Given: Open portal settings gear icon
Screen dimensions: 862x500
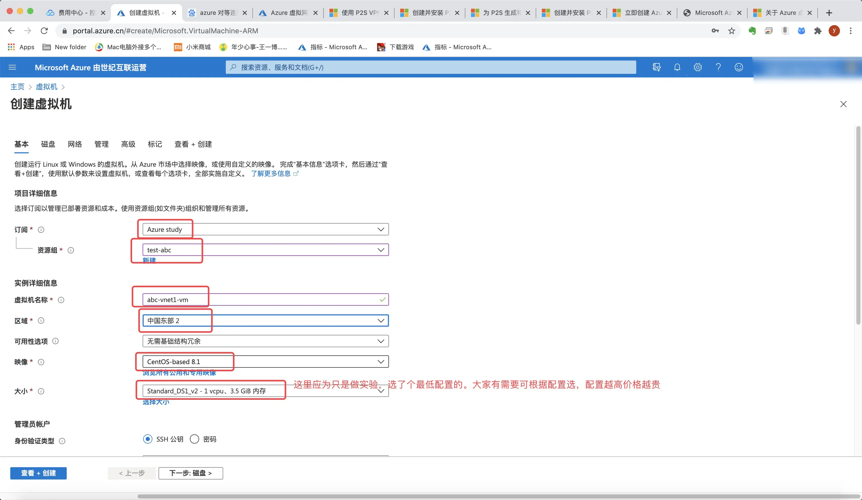Looking at the screenshot, I should point(698,67).
